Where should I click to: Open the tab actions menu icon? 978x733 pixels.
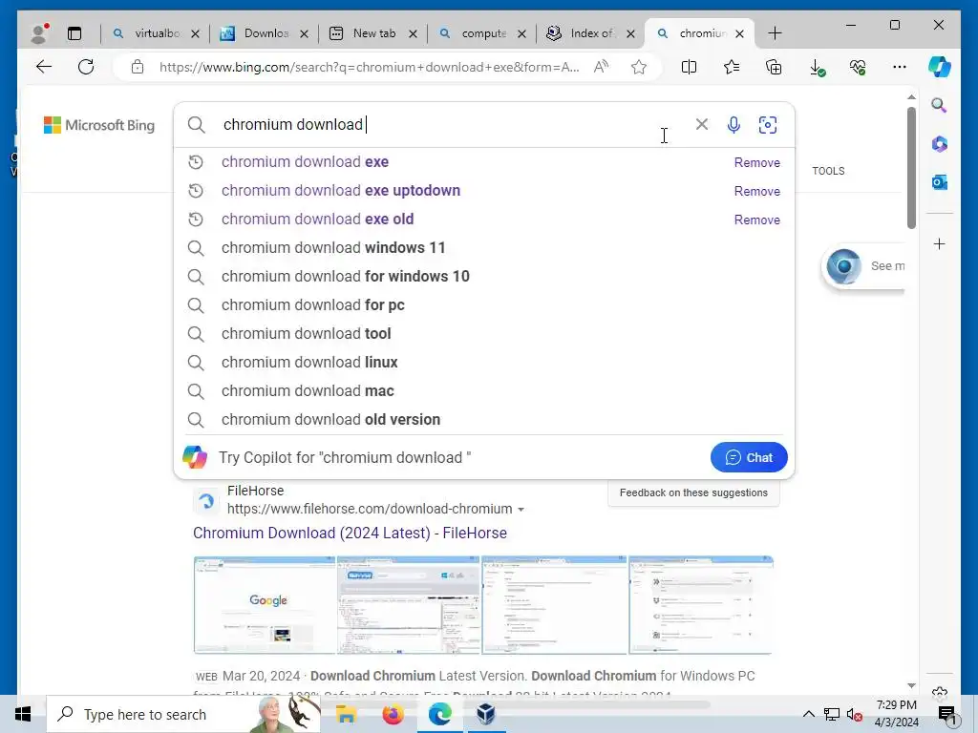(74, 33)
